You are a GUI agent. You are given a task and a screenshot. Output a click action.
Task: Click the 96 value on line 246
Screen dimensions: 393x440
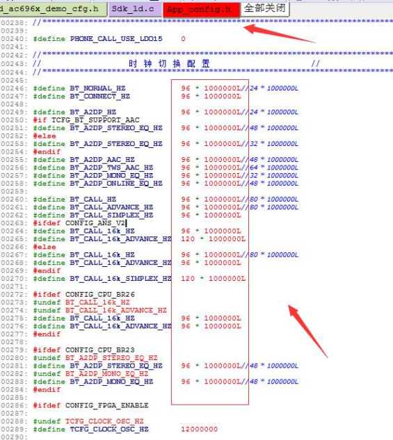click(x=186, y=88)
